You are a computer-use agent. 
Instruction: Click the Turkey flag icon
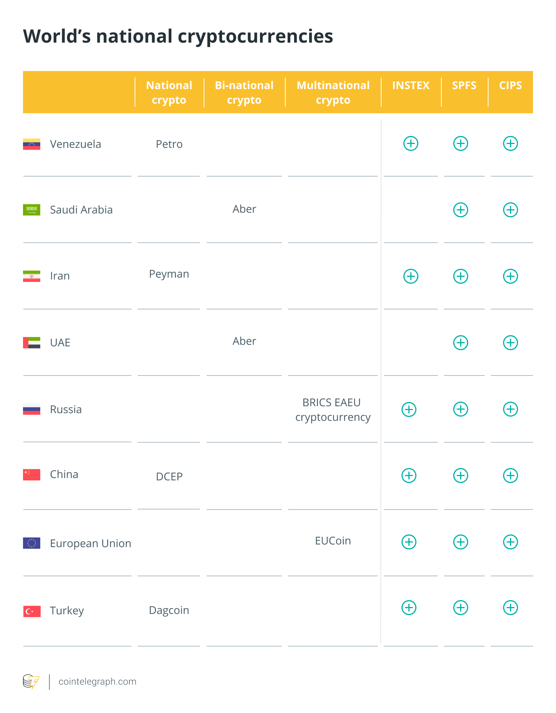(x=32, y=611)
